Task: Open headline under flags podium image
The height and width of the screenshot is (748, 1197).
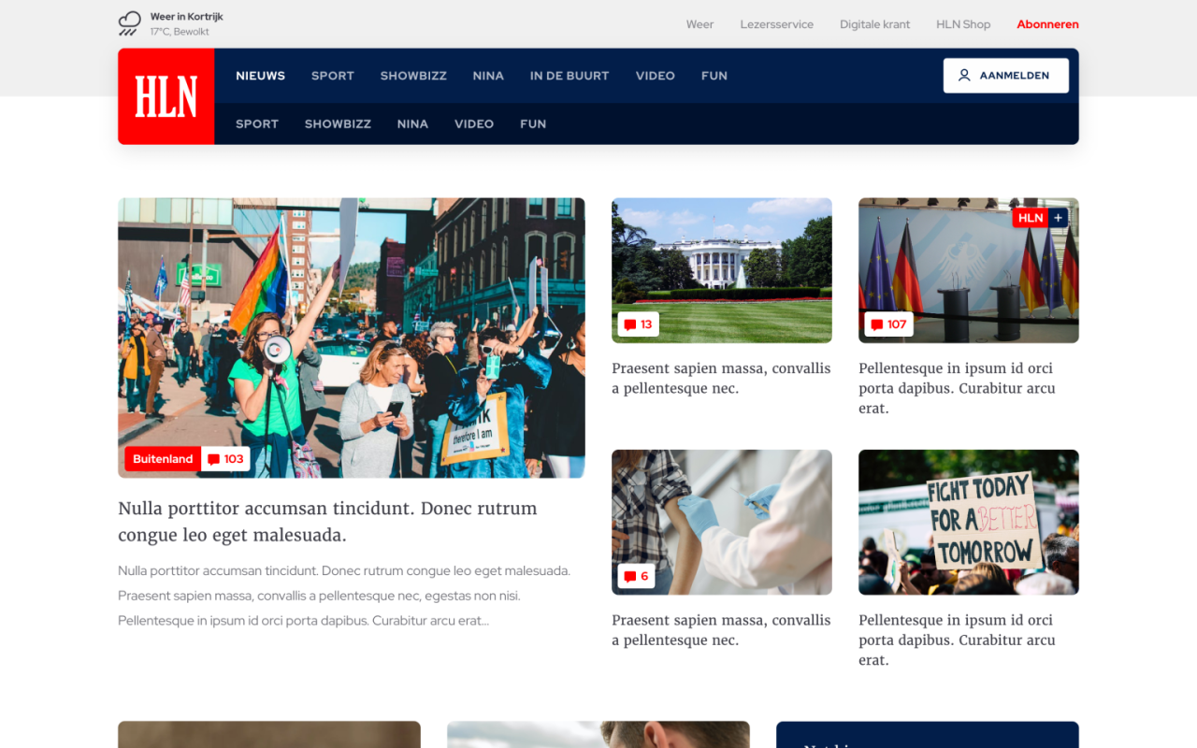Action: (x=957, y=388)
